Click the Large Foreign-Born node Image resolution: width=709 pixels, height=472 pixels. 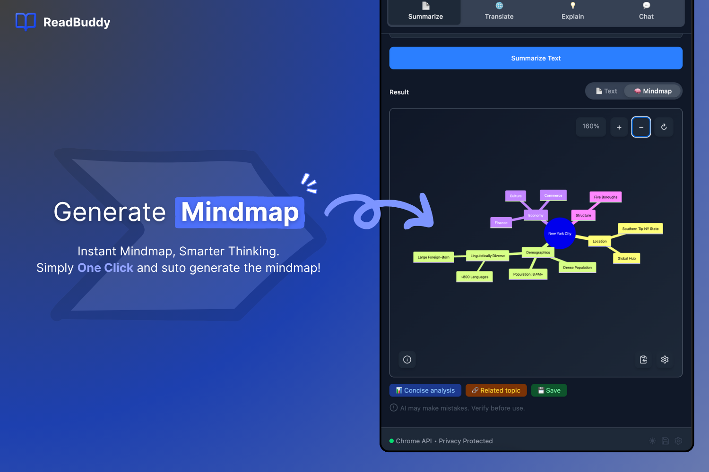(x=433, y=257)
